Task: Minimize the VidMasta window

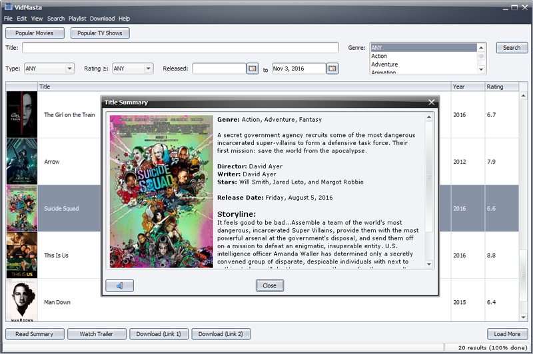Action: tap(506, 7)
